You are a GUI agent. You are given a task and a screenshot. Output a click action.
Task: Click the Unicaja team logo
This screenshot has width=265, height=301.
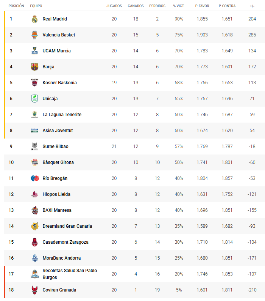tap(34, 99)
